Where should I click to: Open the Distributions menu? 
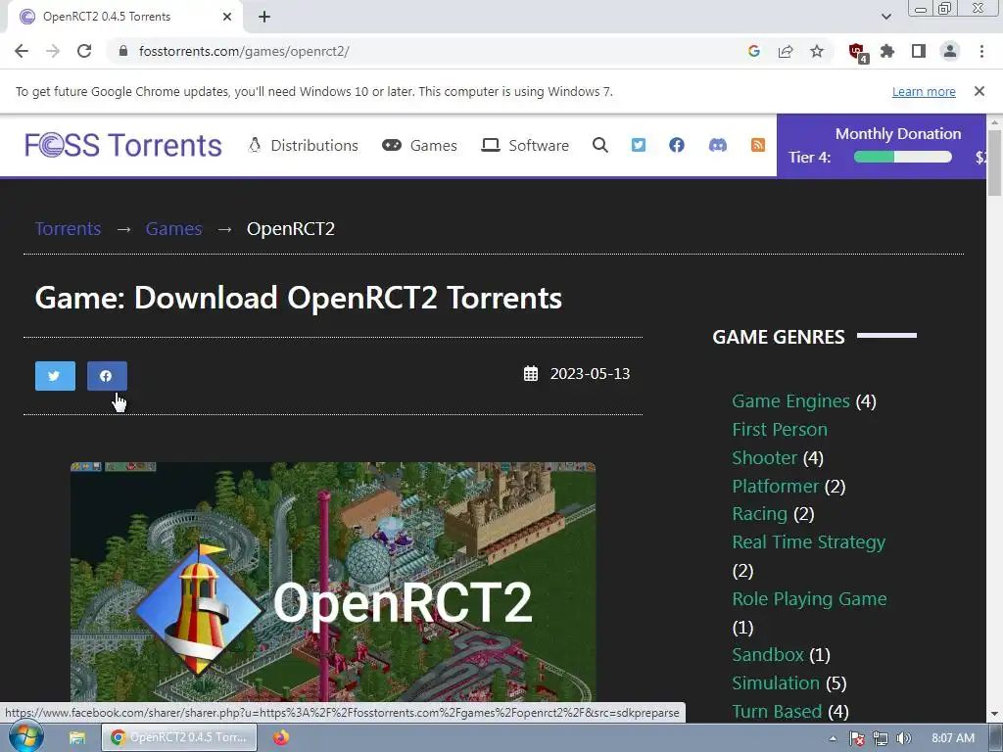click(304, 145)
